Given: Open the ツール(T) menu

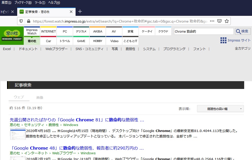Looking at the screenshot, I should pos(40,3).
